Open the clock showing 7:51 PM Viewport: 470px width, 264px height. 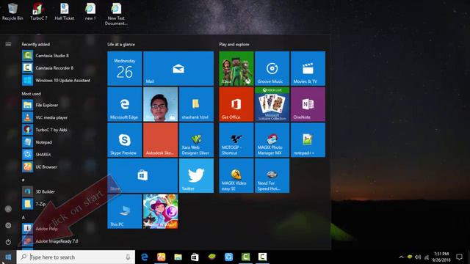point(441,257)
